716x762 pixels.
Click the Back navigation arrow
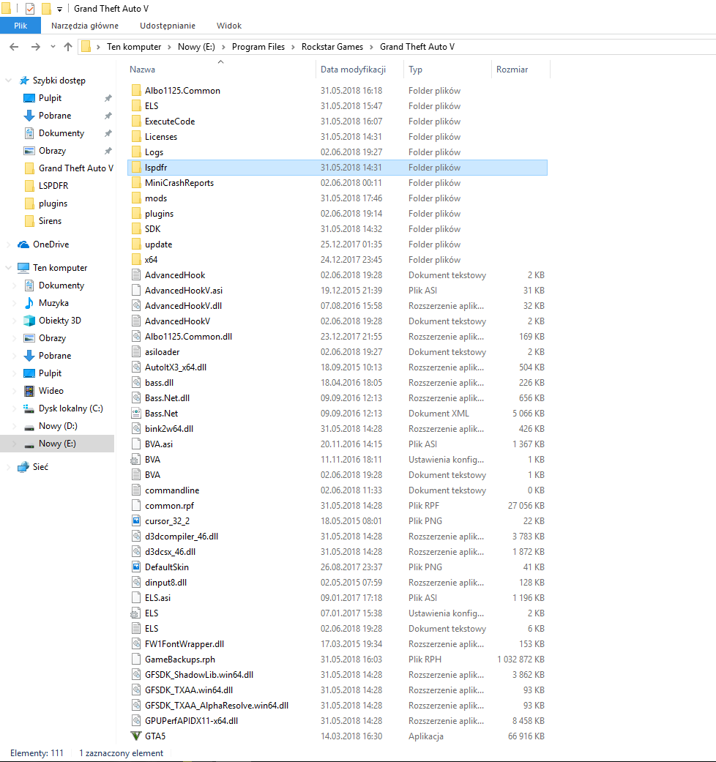pyautogui.click(x=14, y=47)
